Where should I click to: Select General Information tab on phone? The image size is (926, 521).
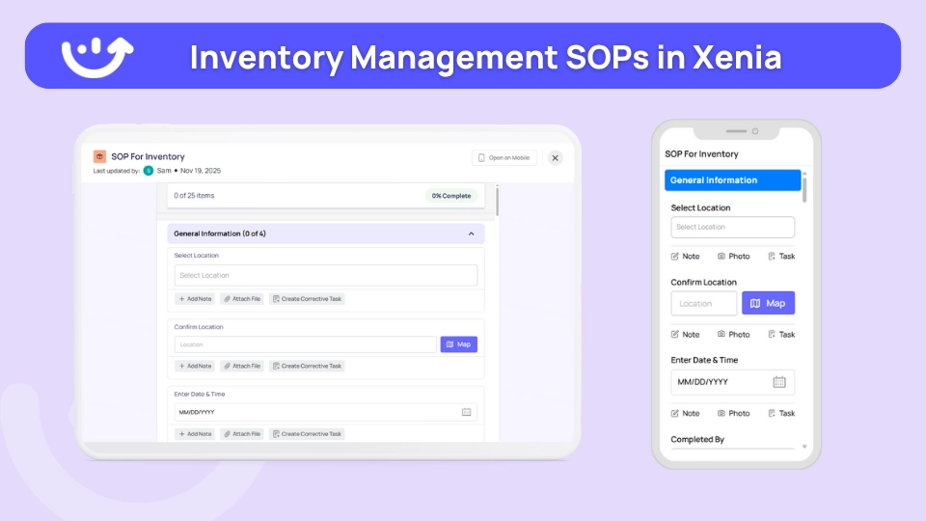click(x=732, y=180)
